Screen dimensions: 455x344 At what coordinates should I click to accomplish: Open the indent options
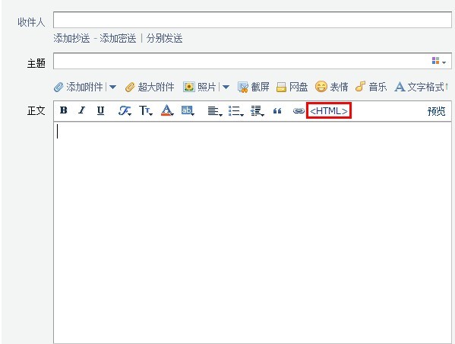[x=258, y=111]
